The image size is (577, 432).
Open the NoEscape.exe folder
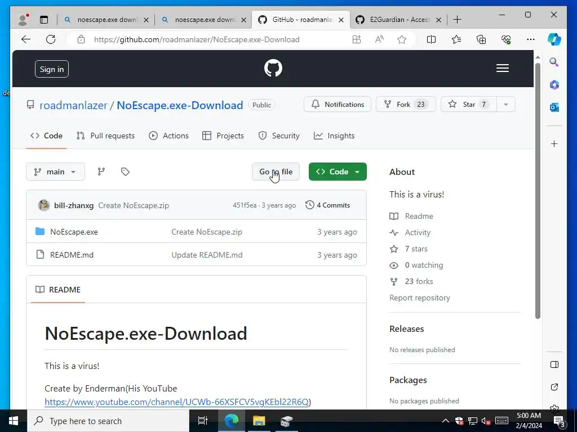pyautogui.click(x=74, y=232)
